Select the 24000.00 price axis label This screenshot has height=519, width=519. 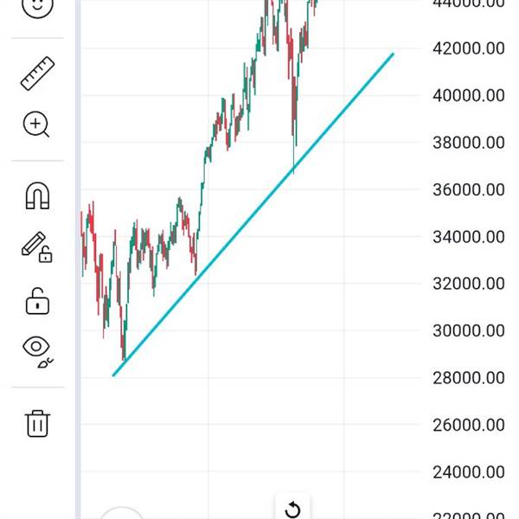468,472
